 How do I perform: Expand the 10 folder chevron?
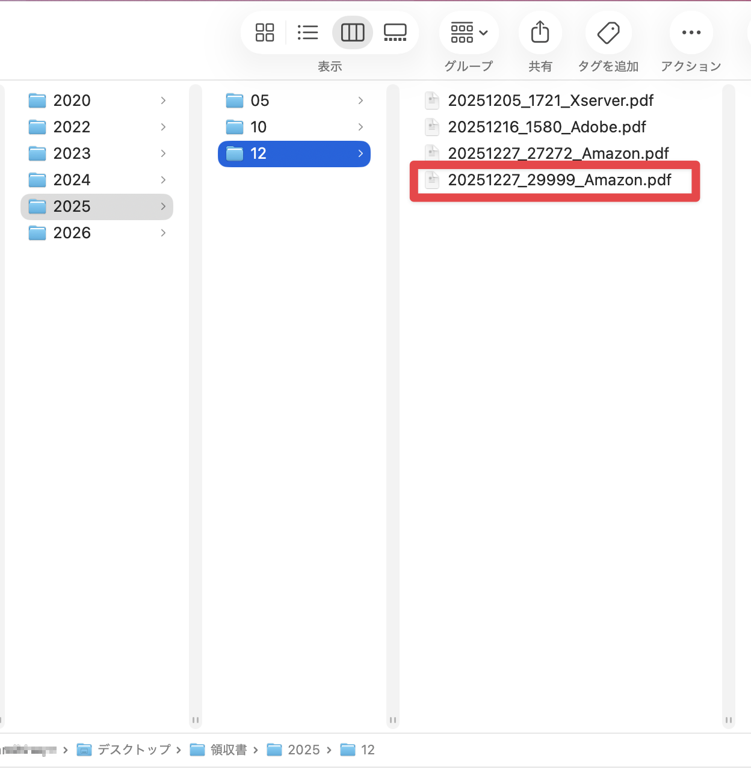pyautogui.click(x=360, y=127)
